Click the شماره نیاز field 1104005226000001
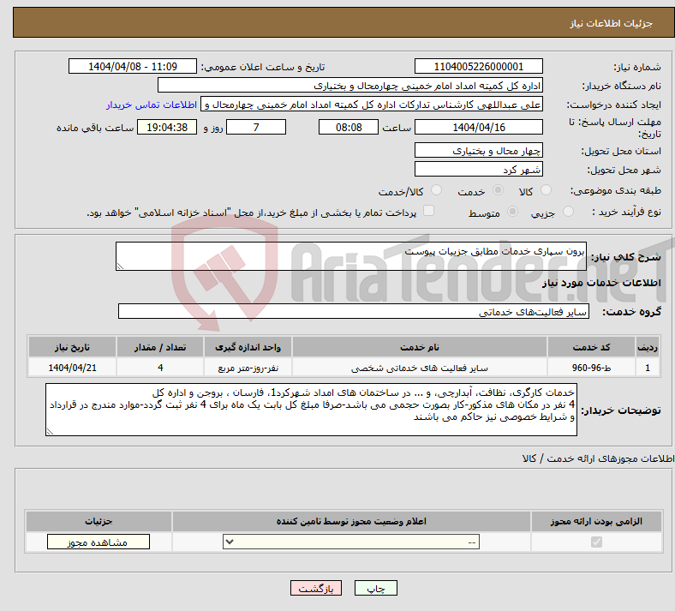This screenshot has height=611, width=675. (478, 66)
